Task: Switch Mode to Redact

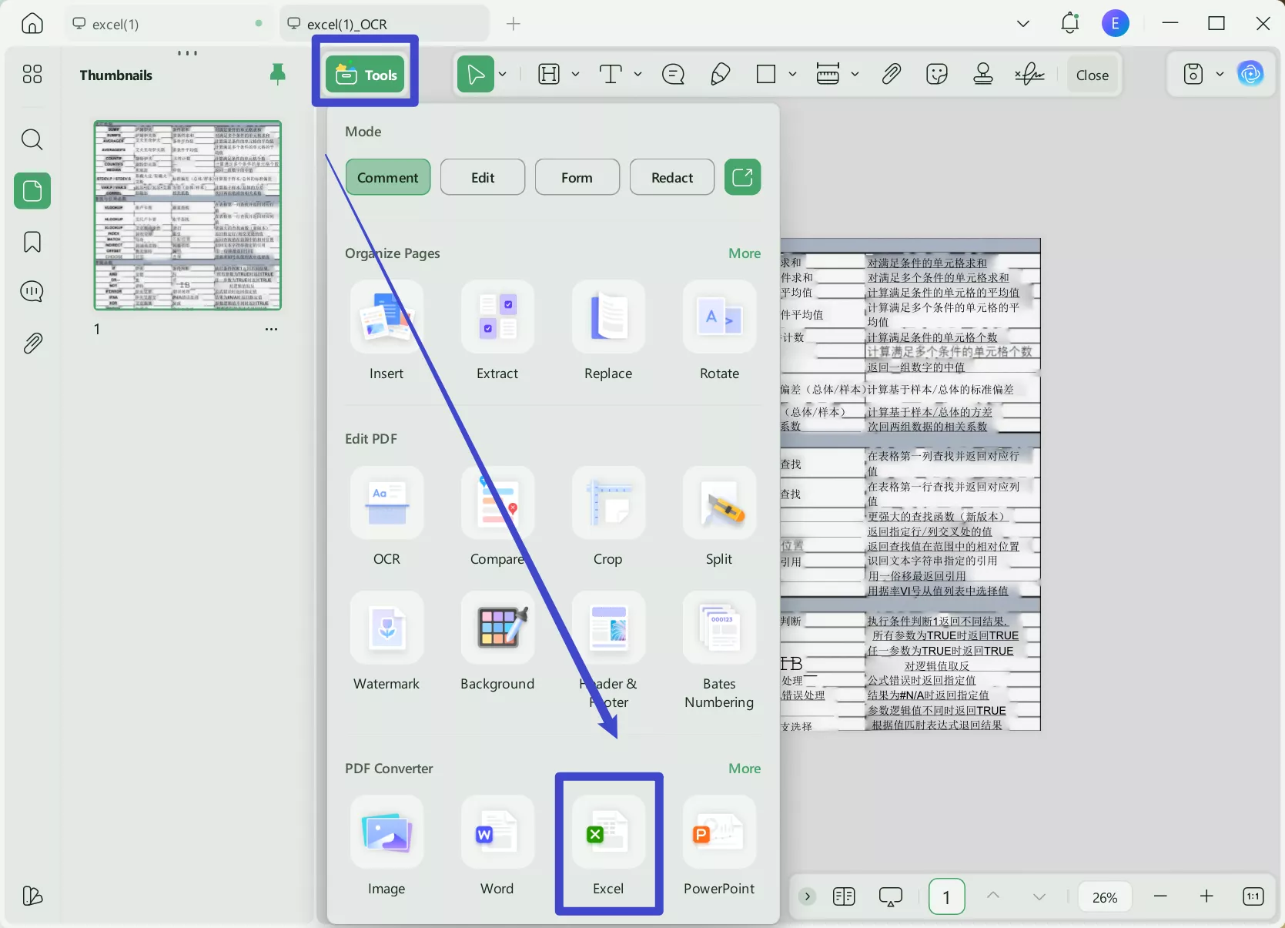Action: (x=671, y=176)
